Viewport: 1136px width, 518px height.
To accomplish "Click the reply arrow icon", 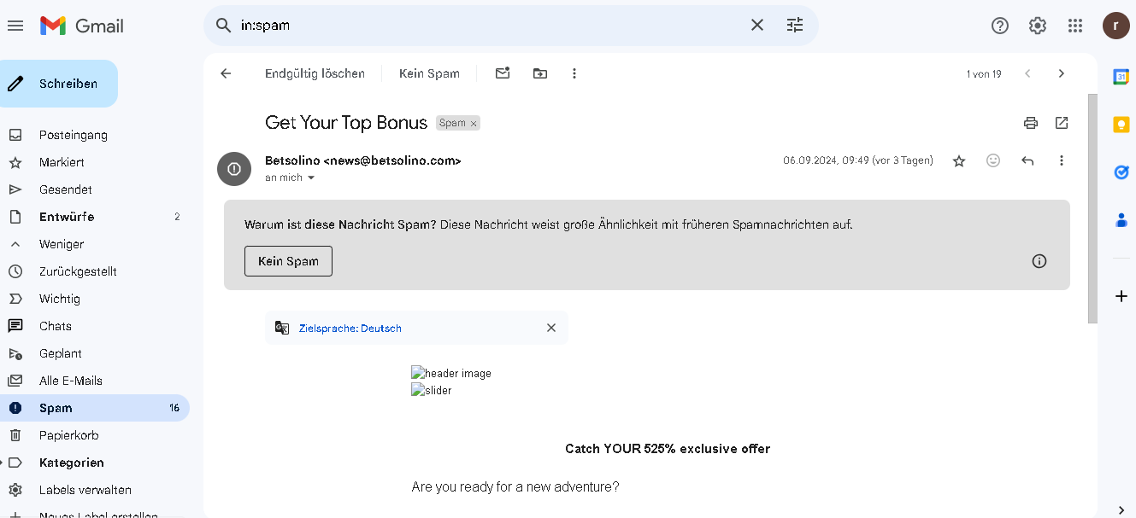I will click(x=1027, y=160).
